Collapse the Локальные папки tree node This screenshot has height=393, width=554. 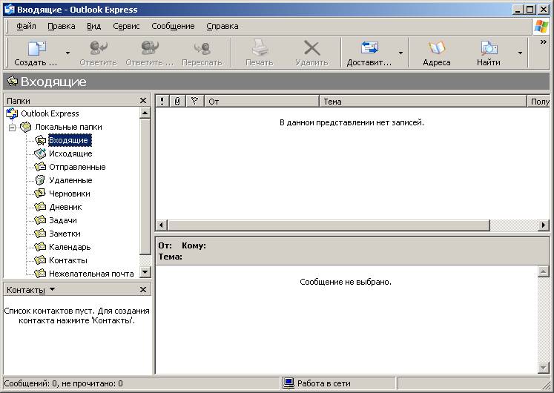pyautogui.click(x=13, y=128)
